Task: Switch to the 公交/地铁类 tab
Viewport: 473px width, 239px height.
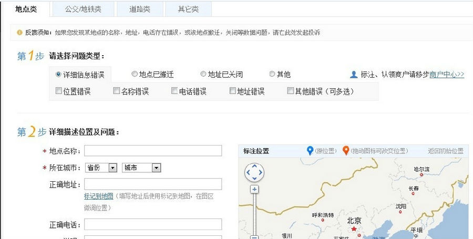Action: coord(84,9)
